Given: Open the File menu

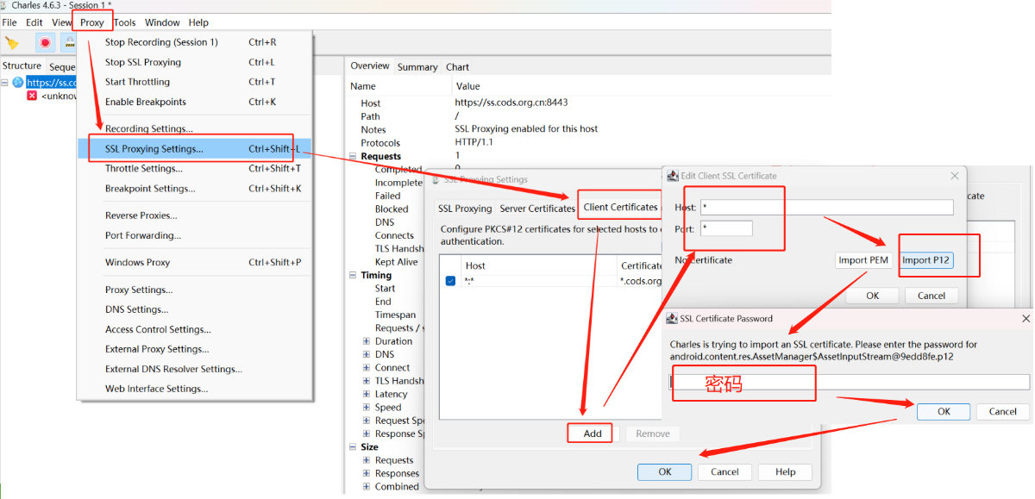Looking at the screenshot, I should tap(9, 22).
